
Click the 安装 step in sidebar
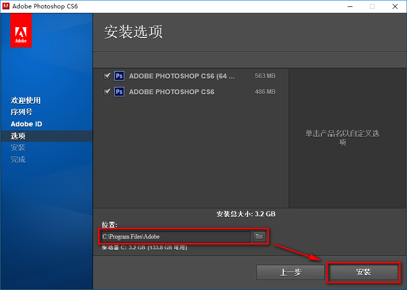(18, 148)
